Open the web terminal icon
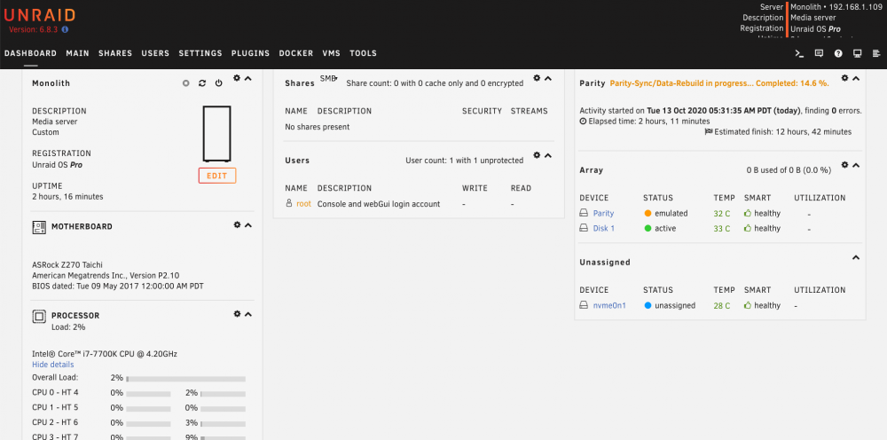The image size is (887, 440). (799, 53)
